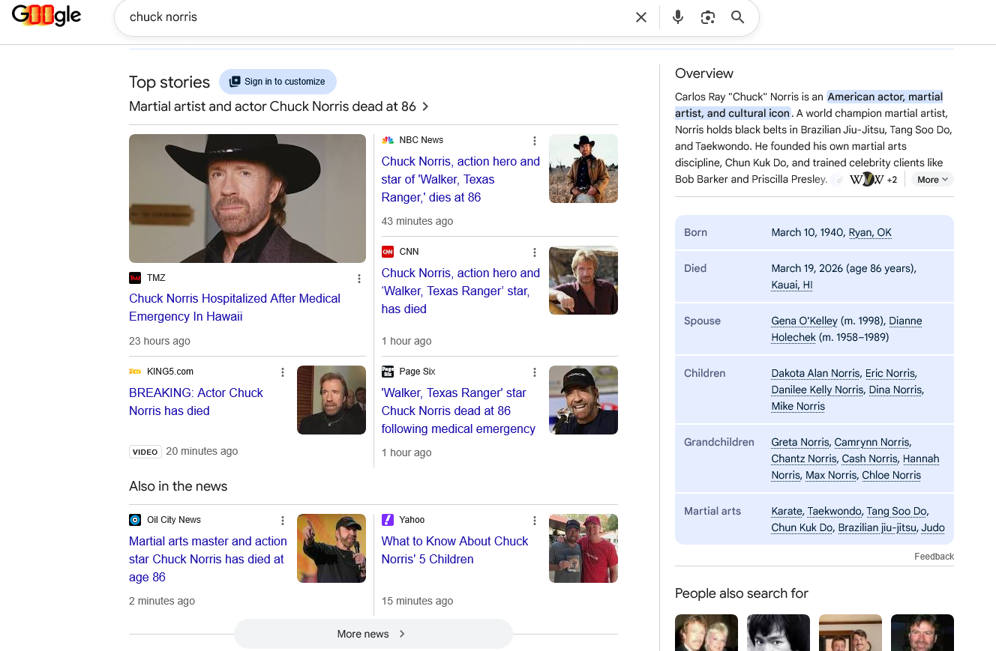This screenshot has width=996, height=651.
Task: Open the Brazilian jiu-jitsu link
Action: tap(877, 527)
